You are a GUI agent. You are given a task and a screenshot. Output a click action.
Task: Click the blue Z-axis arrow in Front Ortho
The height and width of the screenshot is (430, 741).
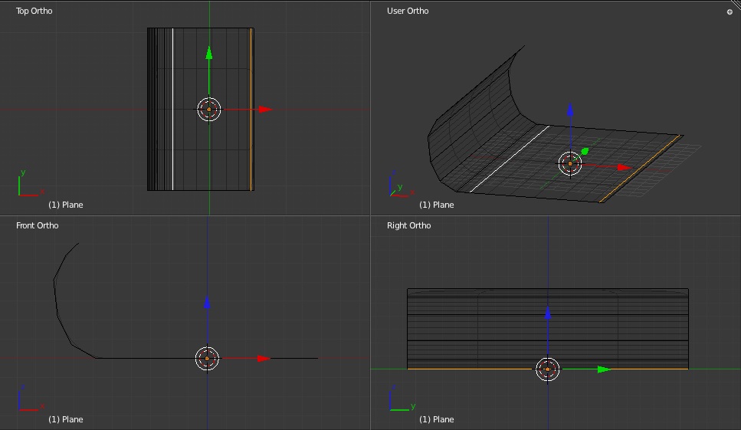click(x=207, y=303)
